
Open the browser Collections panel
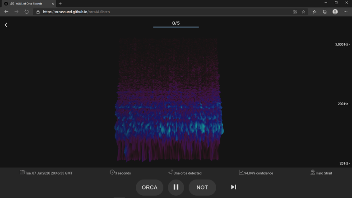point(324,12)
